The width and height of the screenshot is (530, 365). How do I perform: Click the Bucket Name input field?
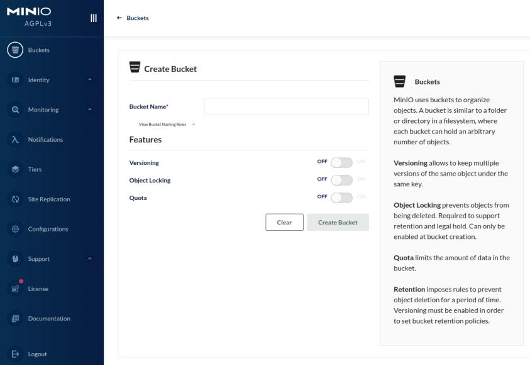286,107
